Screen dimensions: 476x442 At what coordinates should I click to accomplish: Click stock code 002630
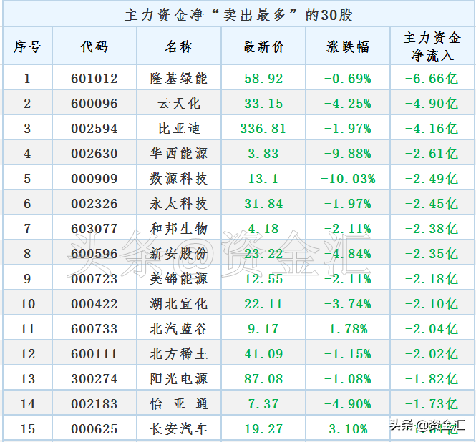pyautogui.click(x=94, y=154)
